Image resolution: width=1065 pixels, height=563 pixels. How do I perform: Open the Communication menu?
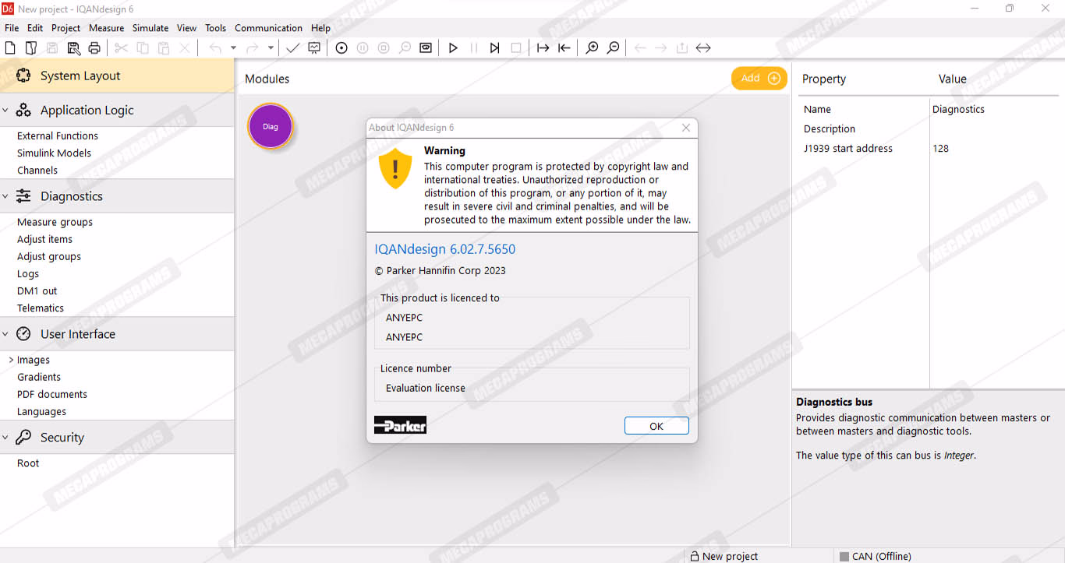coord(268,28)
